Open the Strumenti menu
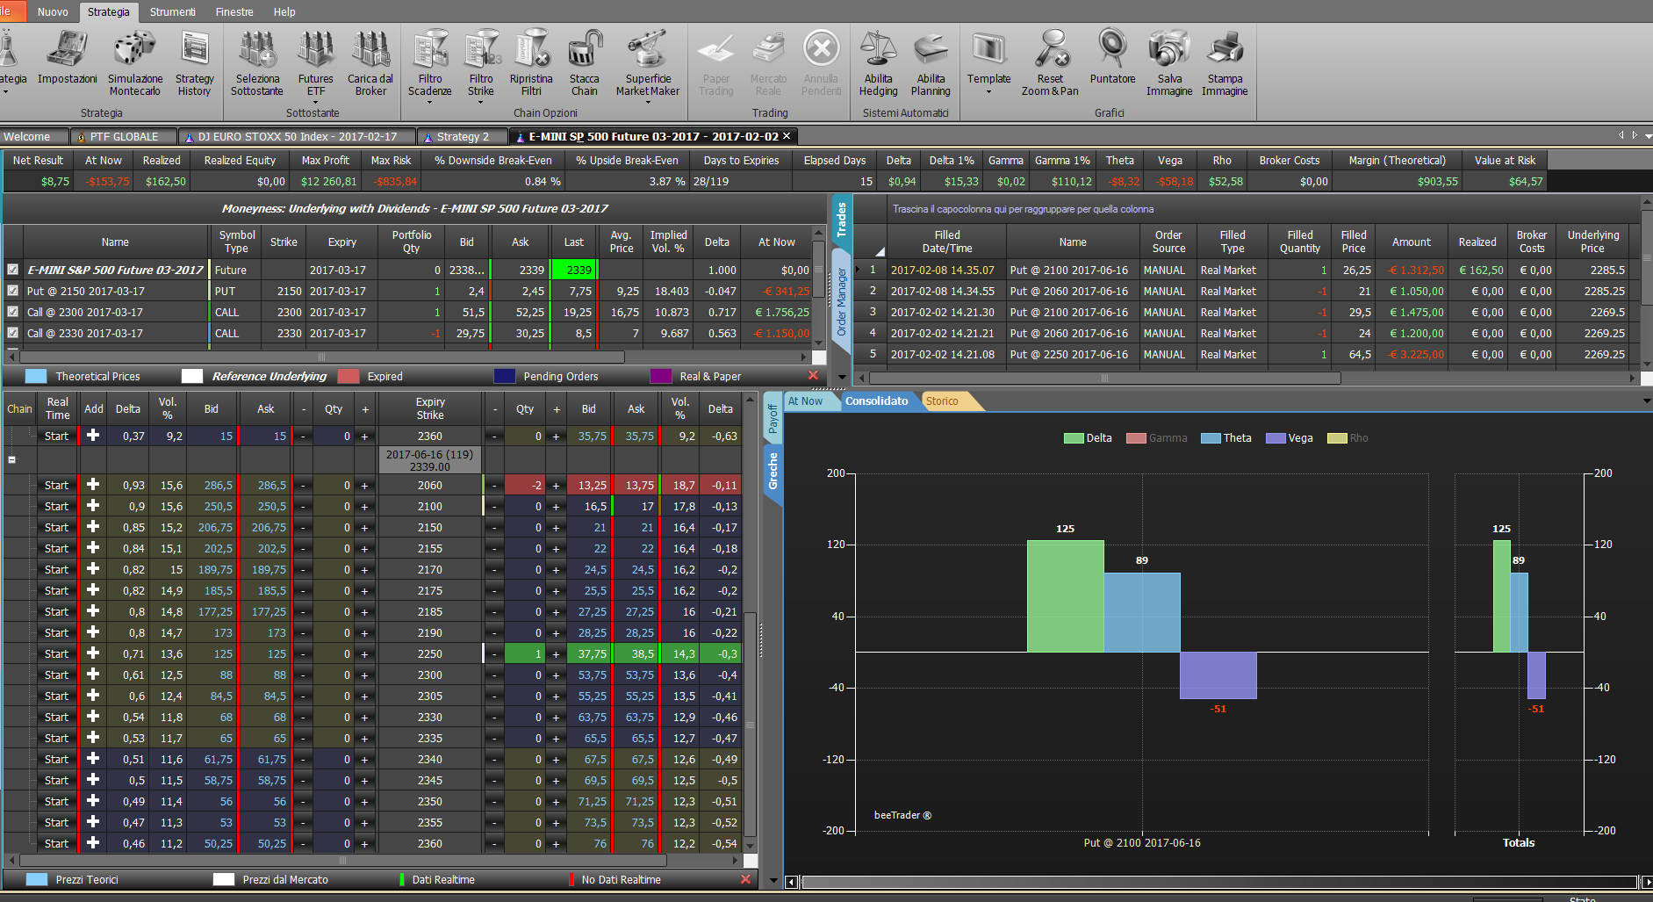Image resolution: width=1653 pixels, height=902 pixels. (x=172, y=11)
